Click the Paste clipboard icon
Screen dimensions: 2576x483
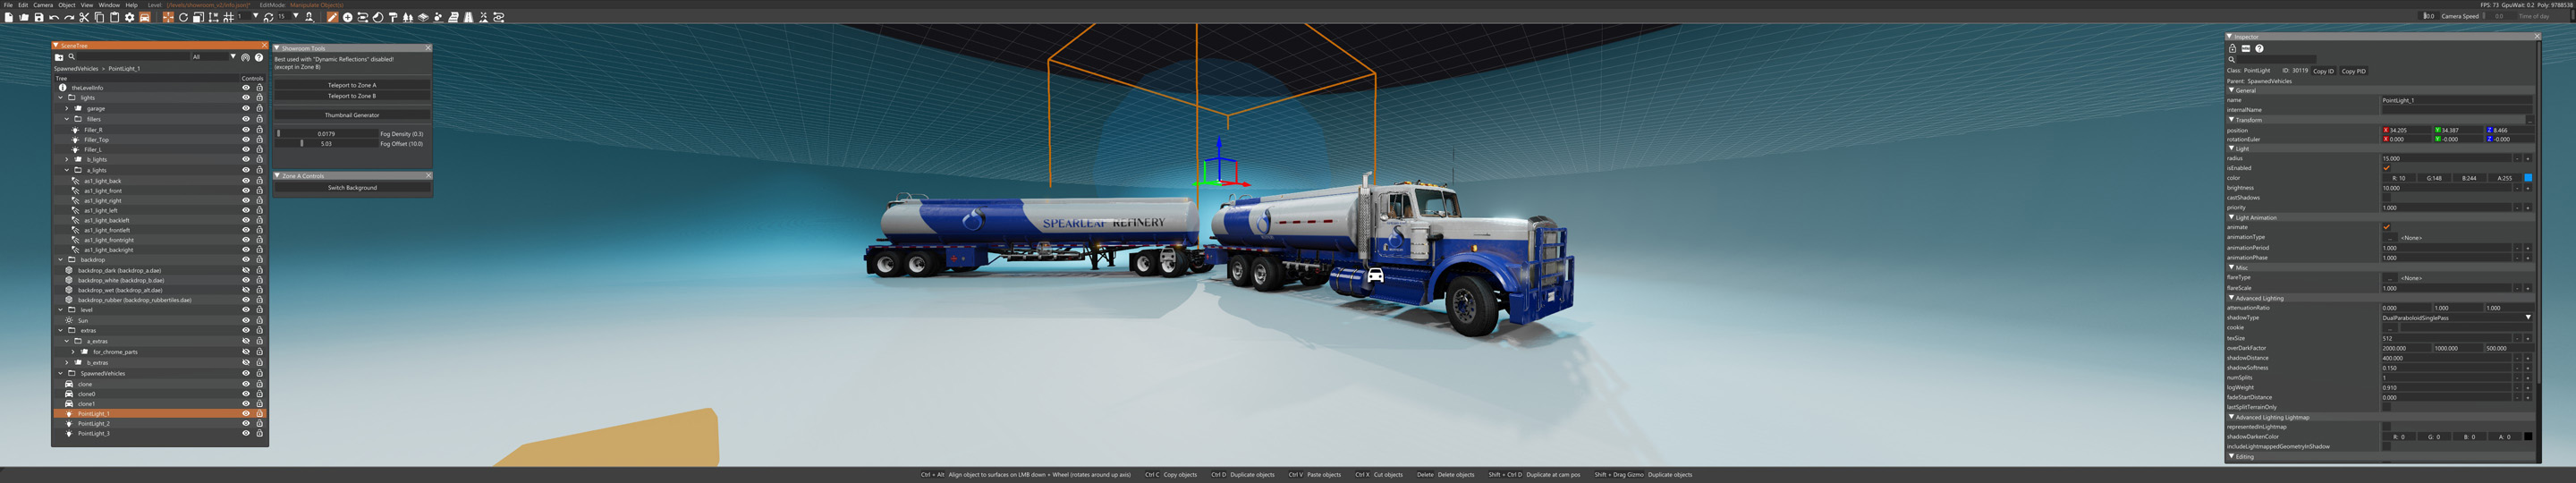pos(114,17)
